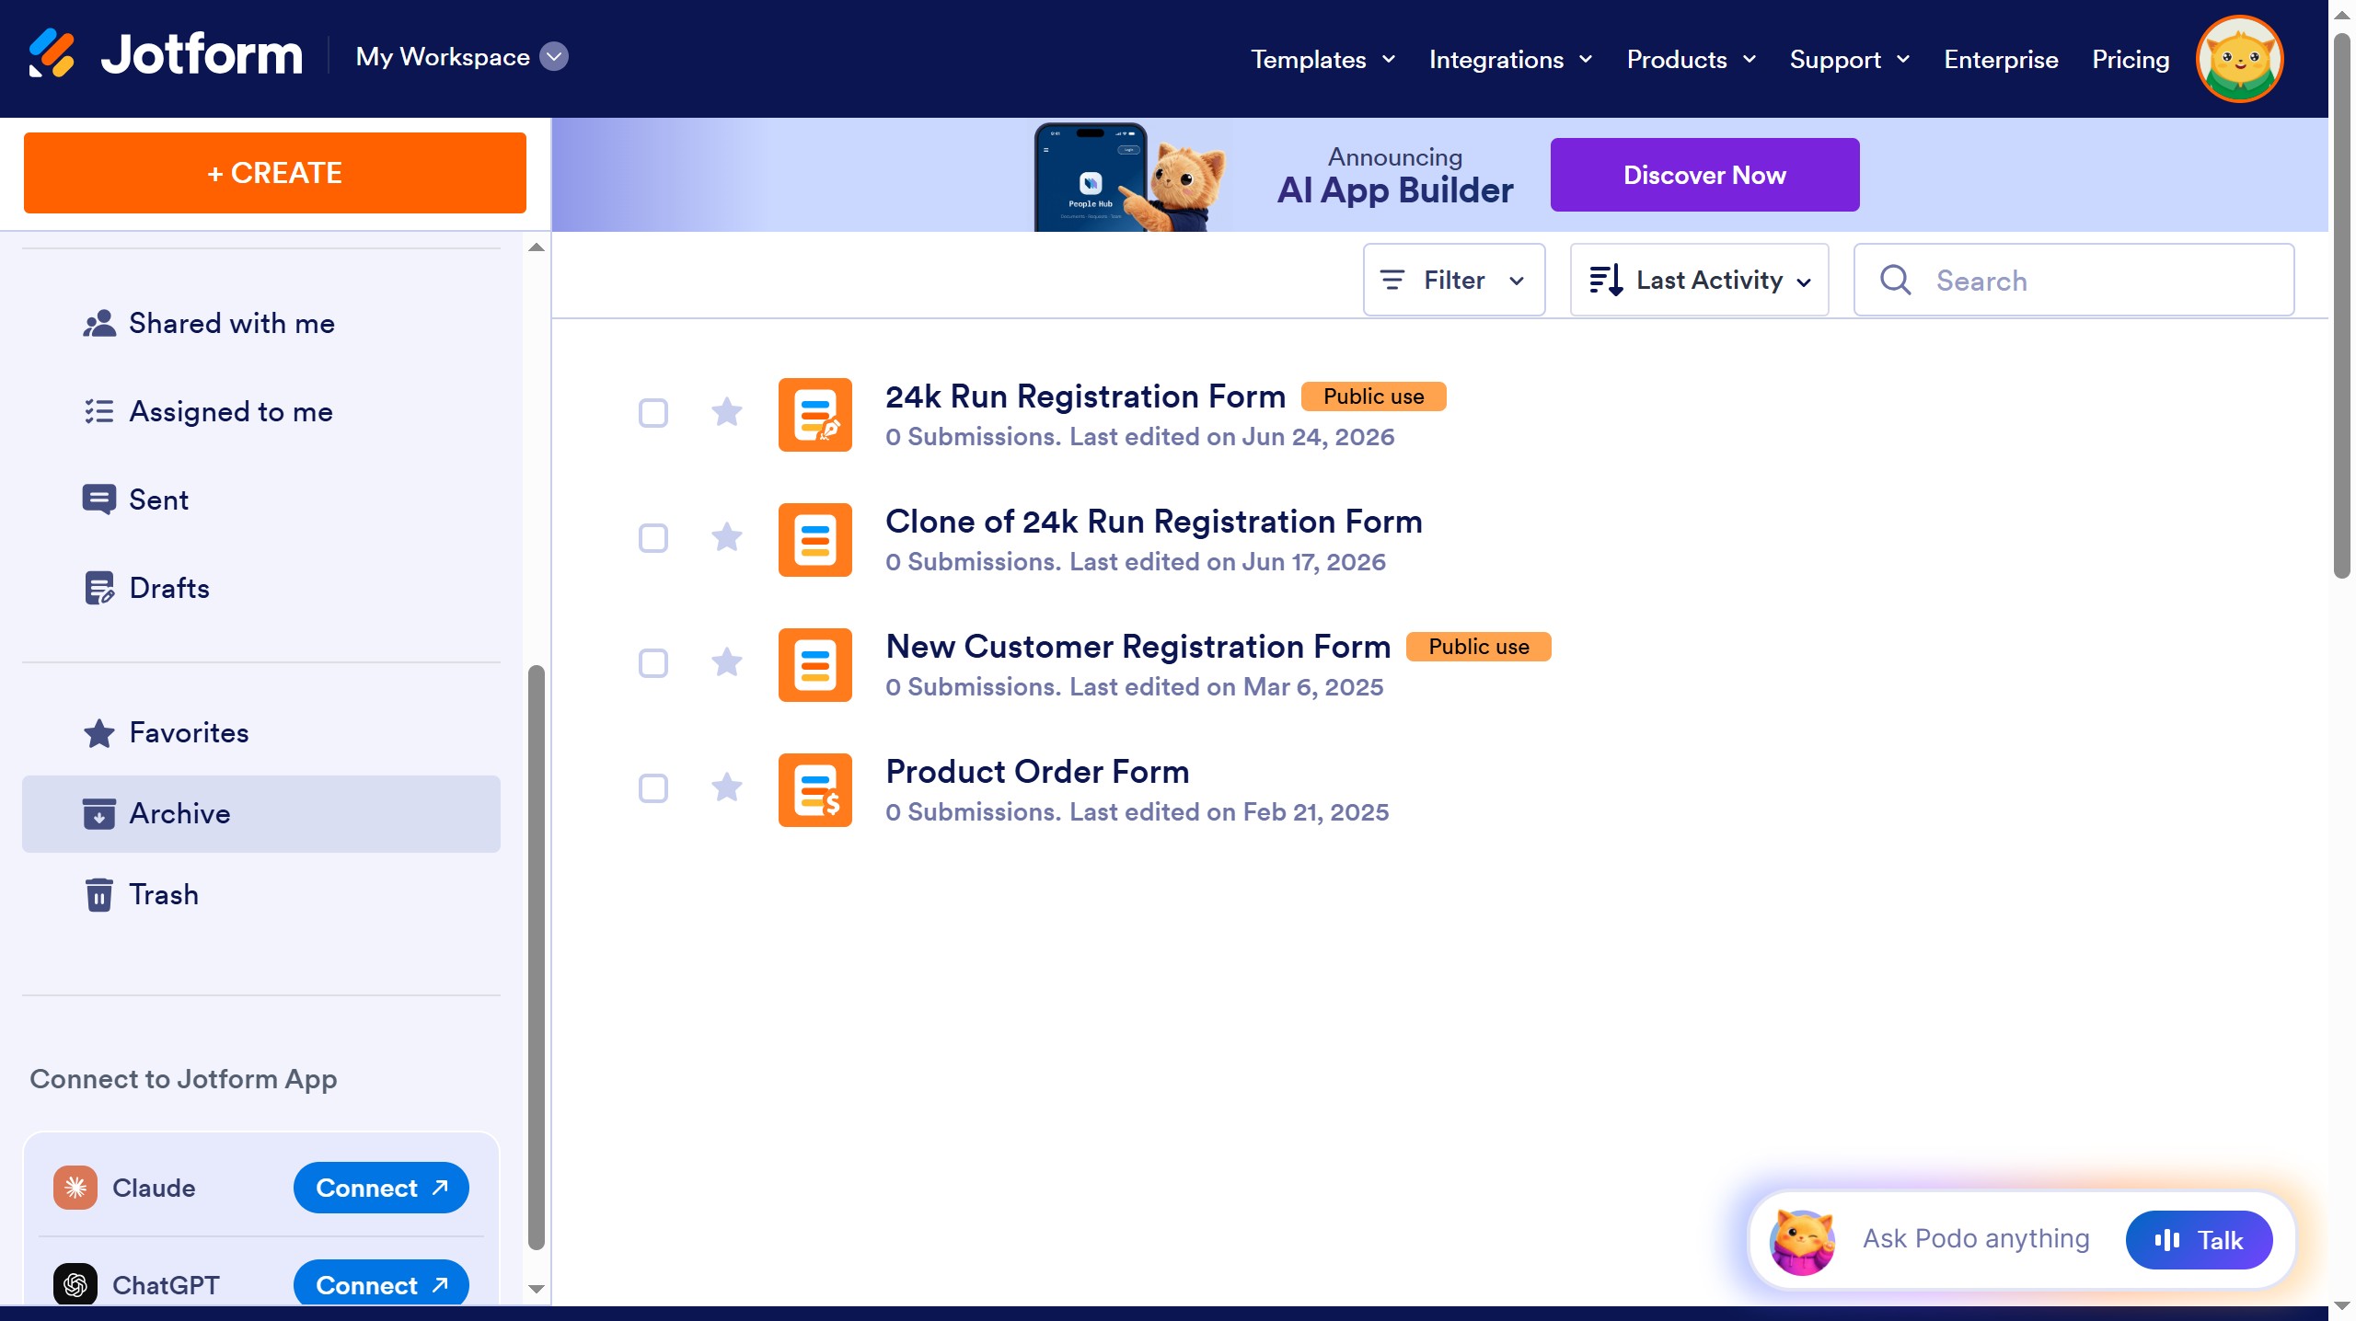Favorite the New Customer Registration Form
This screenshot has width=2356, height=1321.
(x=727, y=662)
